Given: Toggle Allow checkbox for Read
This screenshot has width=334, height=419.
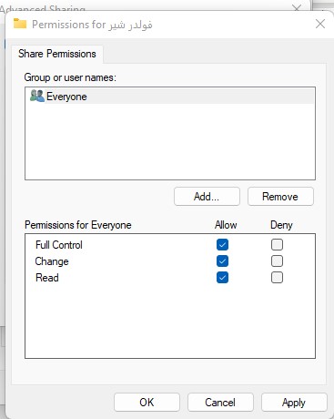Looking at the screenshot, I should click(222, 277).
